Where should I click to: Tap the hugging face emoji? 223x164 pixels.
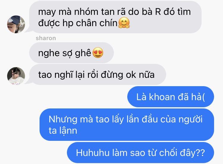point(124,23)
